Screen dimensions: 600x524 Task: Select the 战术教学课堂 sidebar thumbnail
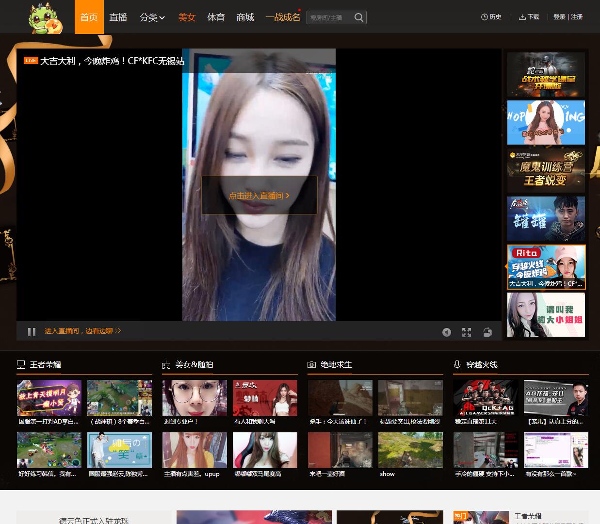coord(546,74)
